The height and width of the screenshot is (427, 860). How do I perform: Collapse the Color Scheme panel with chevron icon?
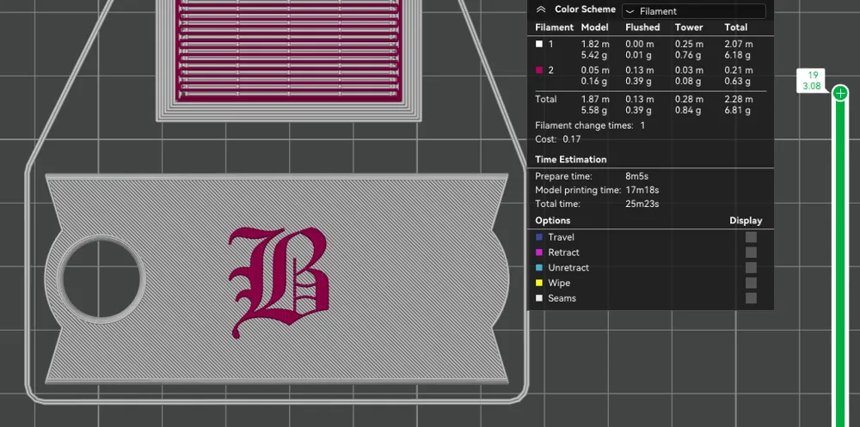coord(541,9)
